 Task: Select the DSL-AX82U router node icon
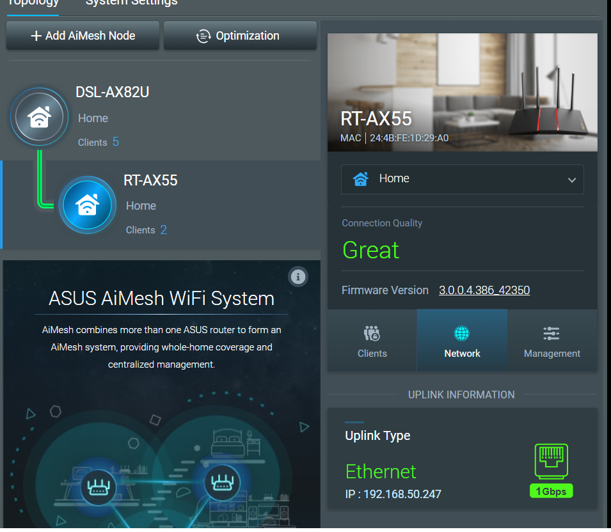tap(40, 117)
